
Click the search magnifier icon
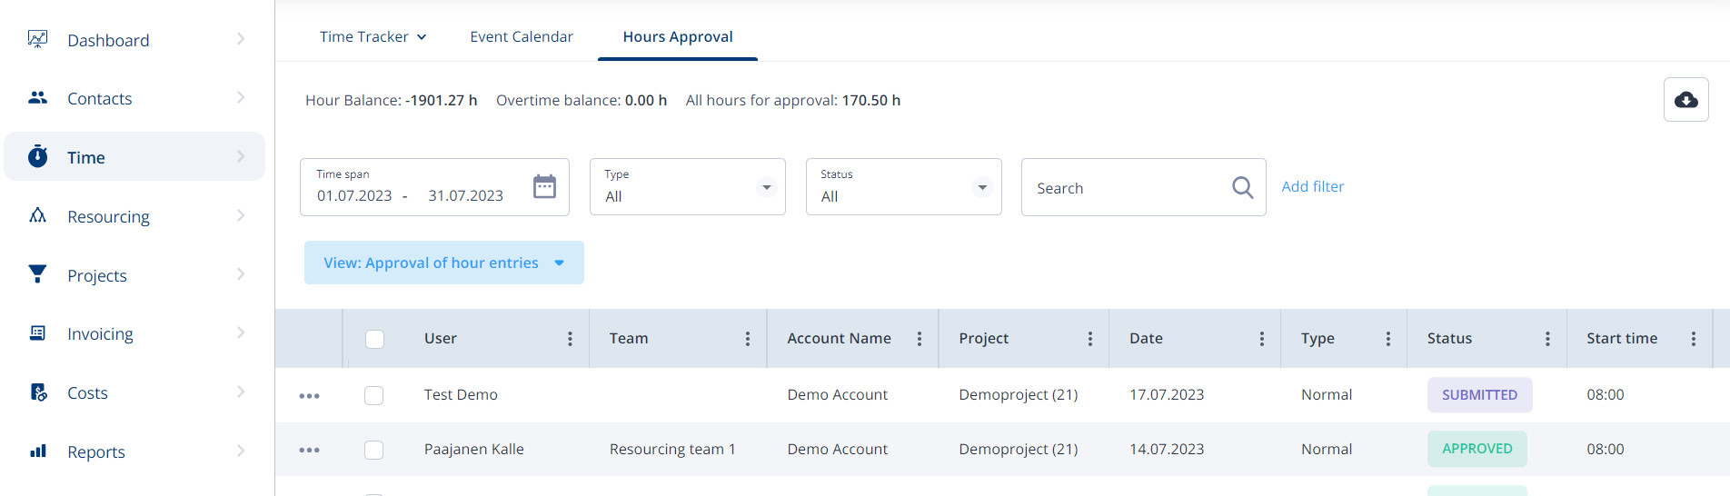coord(1242,188)
